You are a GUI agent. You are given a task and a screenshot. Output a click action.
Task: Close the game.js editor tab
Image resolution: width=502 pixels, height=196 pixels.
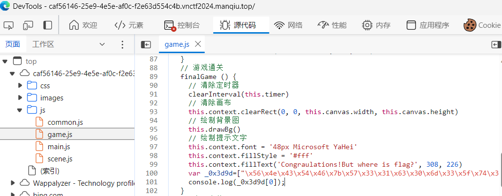pyautogui.click(x=198, y=44)
